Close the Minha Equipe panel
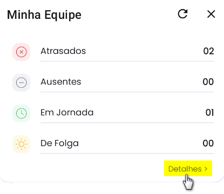224x194 pixels. 211,14
